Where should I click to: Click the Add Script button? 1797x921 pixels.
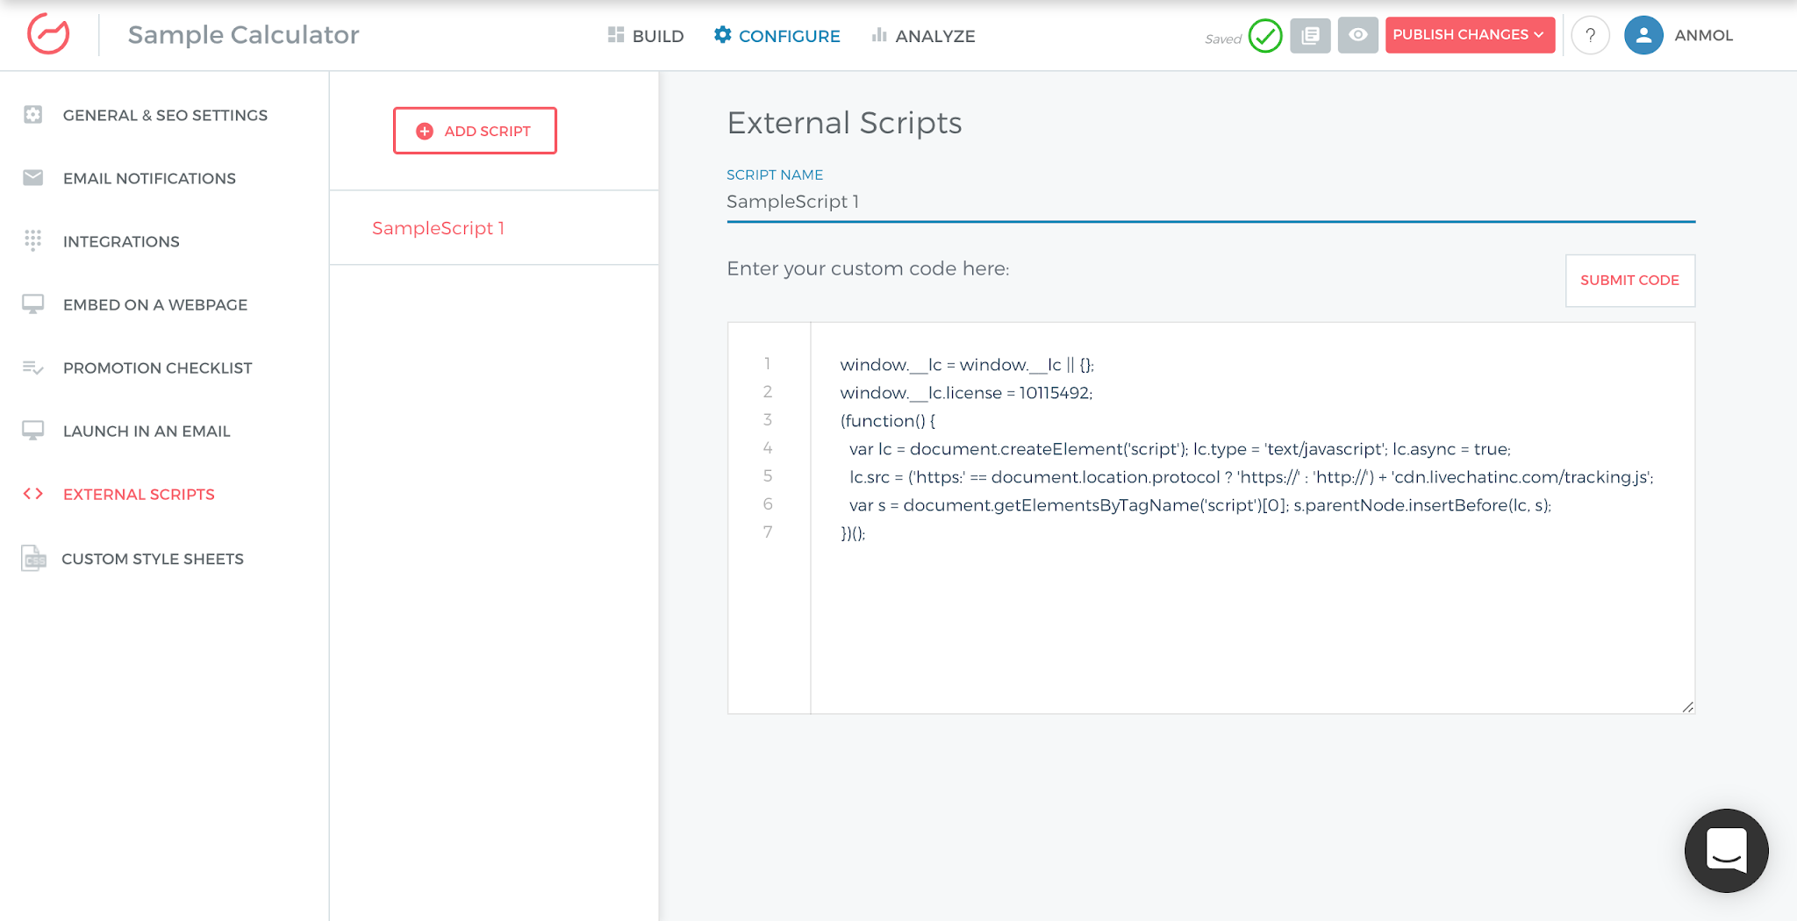(x=475, y=130)
